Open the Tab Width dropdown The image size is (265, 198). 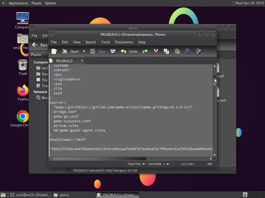158,164
